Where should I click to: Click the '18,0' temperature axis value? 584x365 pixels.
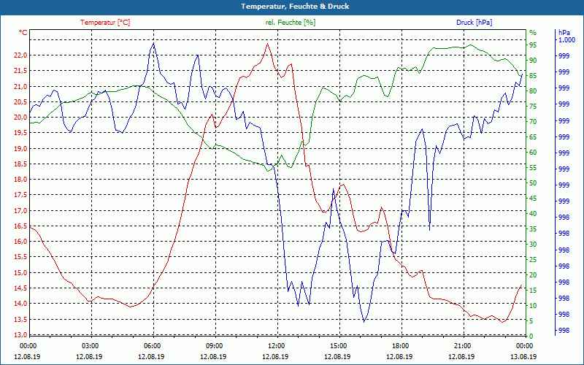pyautogui.click(x=20, y=180)
